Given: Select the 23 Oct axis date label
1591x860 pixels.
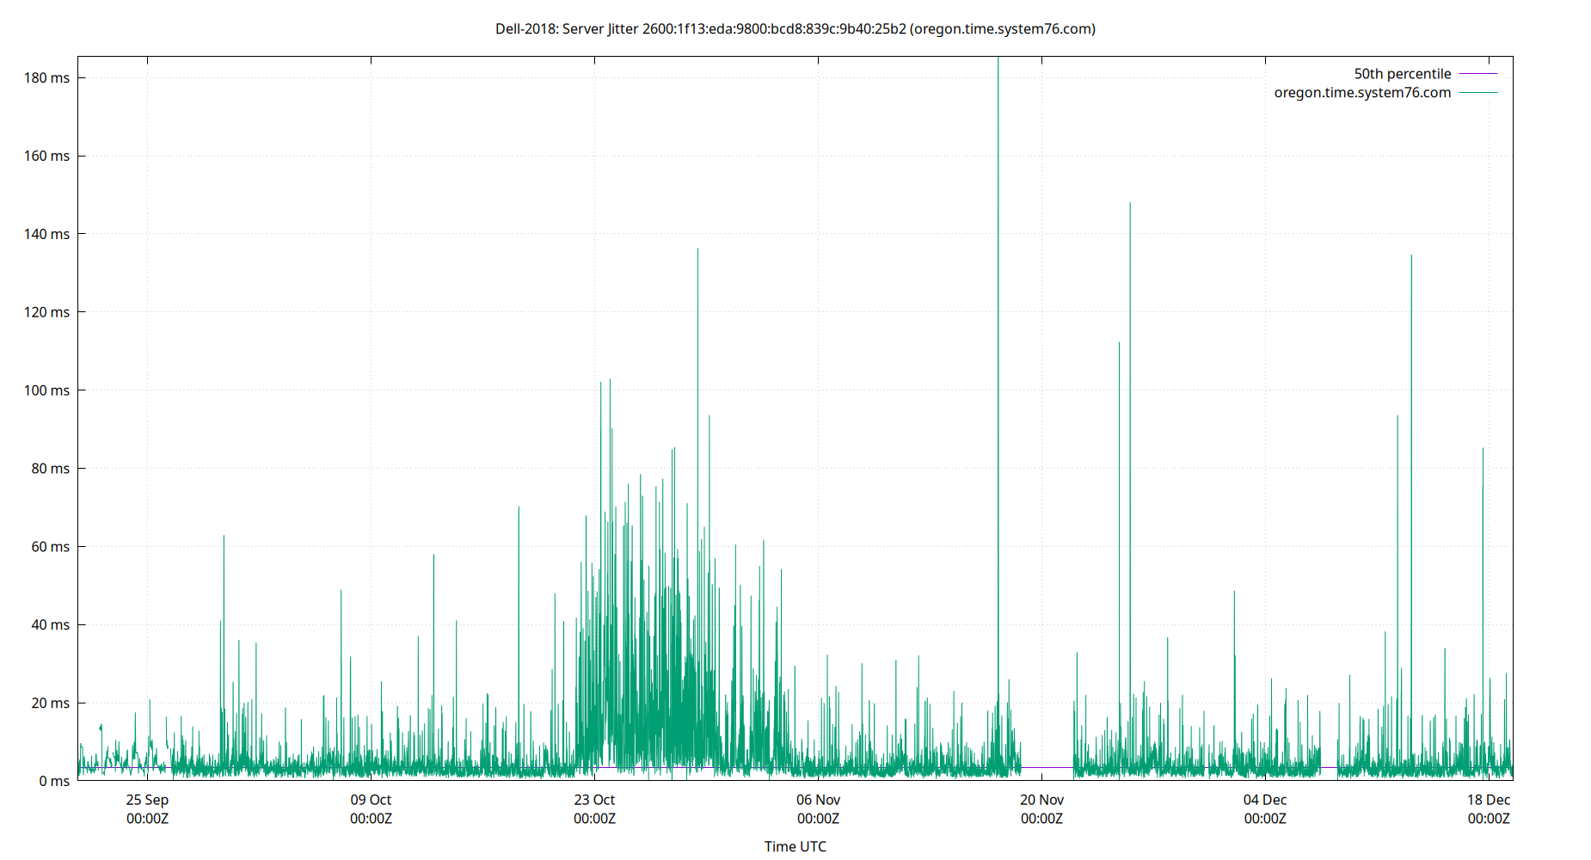Looking at the screenshot, I should coord(594,800).
